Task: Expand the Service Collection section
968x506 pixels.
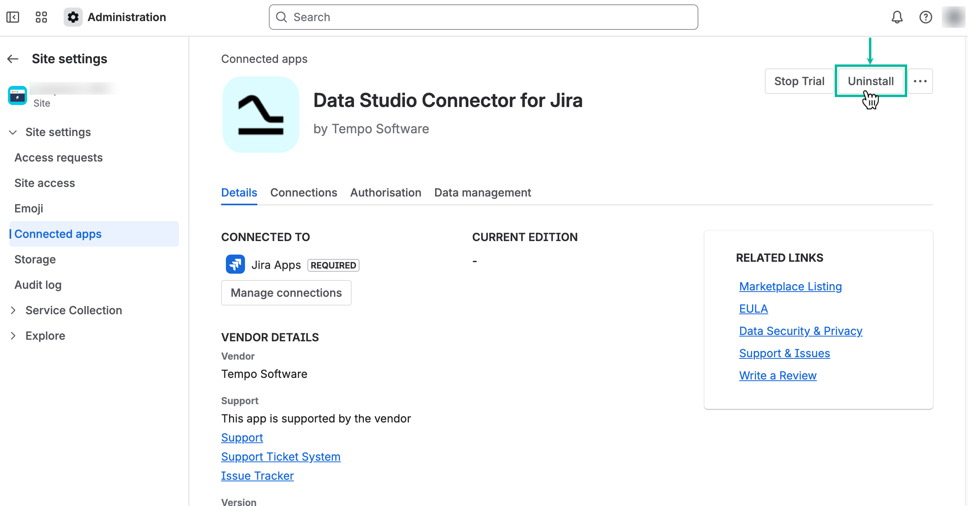Action: pyautogui.click(x=13, y=310)
